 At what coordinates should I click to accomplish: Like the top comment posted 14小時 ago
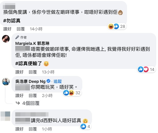(x=7, y=29)
